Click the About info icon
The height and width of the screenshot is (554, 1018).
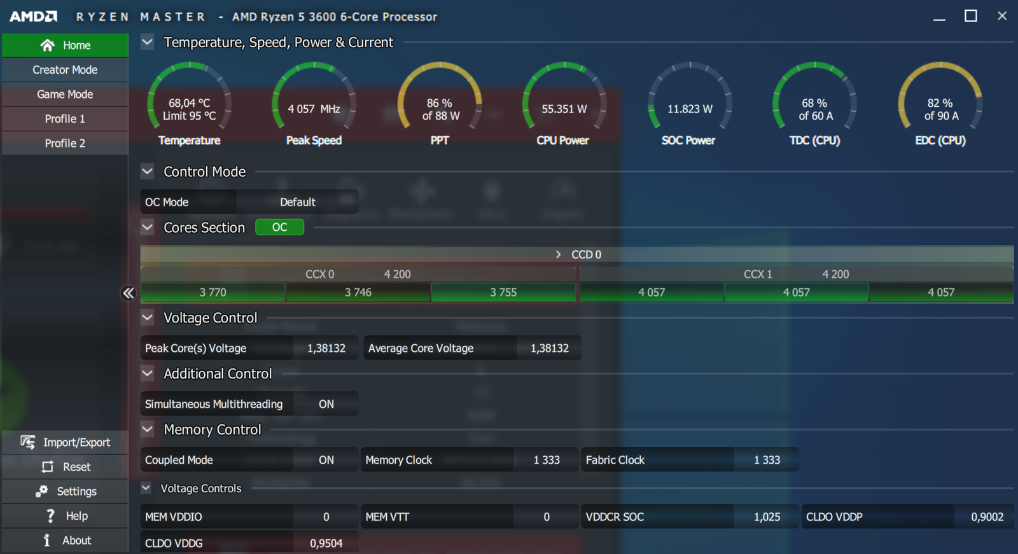point(46,540)
